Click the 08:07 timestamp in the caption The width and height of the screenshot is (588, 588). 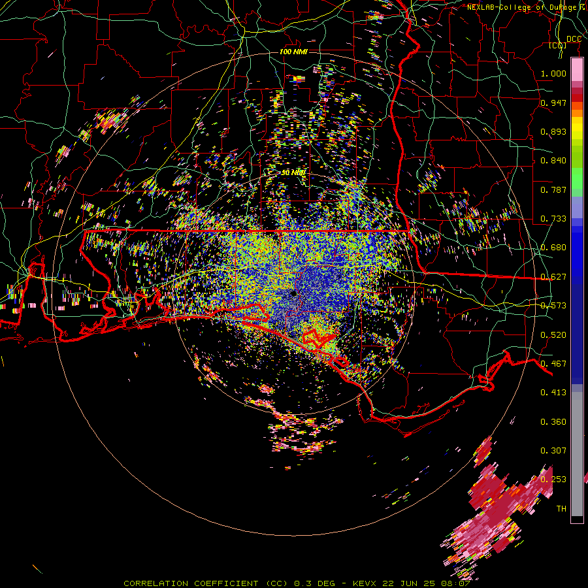[455, 583]
